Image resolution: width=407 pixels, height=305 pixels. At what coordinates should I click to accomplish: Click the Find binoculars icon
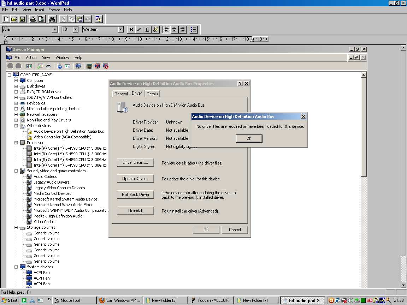tap(52, 19)
